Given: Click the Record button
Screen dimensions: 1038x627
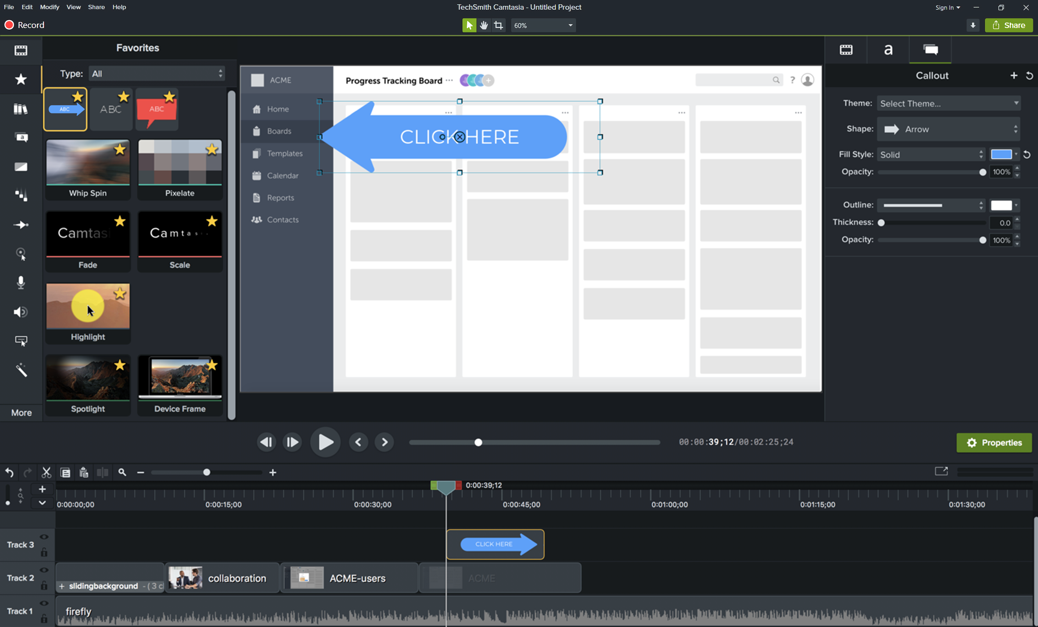Looking at the screenshot, I should tap(25, 25).
